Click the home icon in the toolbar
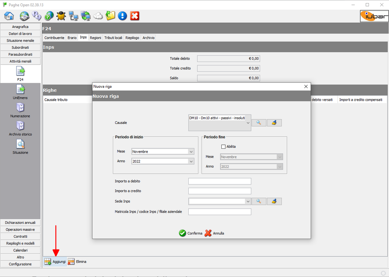 pyautogui.click(x=9, y=16)
